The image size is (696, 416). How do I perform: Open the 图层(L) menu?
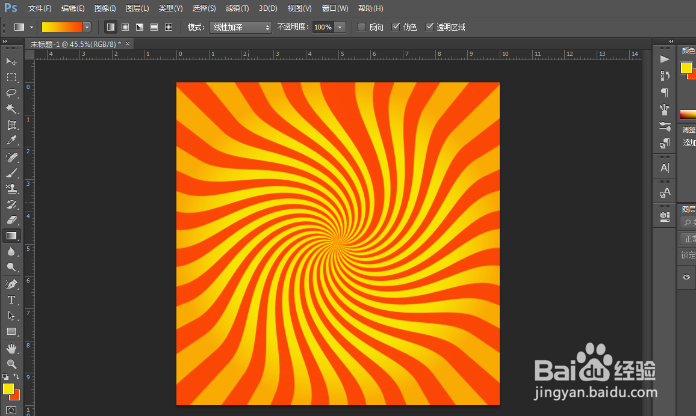137,8
